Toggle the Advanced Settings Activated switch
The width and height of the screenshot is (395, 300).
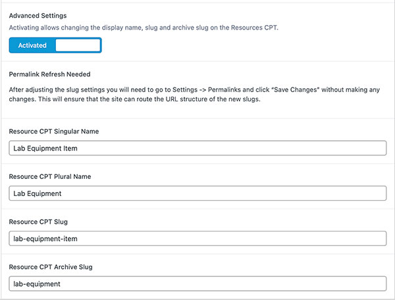coord(55,45)
